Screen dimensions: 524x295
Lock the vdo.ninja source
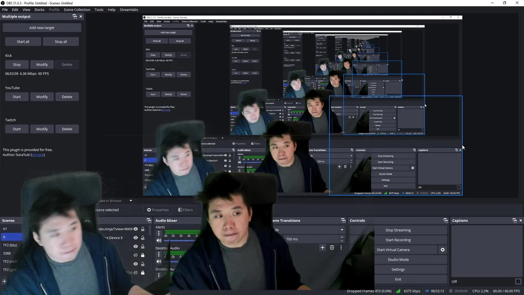142,229
